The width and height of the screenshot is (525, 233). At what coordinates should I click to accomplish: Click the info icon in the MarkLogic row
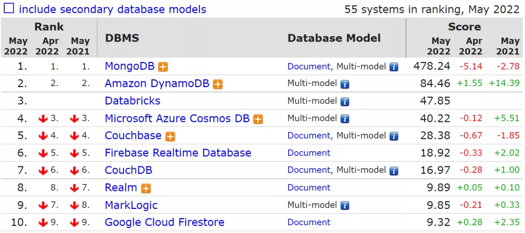point(345,205)
